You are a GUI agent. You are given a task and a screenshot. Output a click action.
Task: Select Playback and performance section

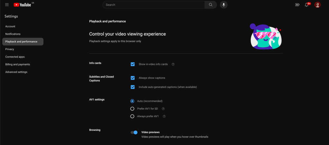click(x=23, y=42)
